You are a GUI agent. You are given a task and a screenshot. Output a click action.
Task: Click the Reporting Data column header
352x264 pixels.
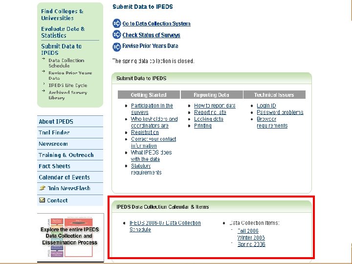212,95
